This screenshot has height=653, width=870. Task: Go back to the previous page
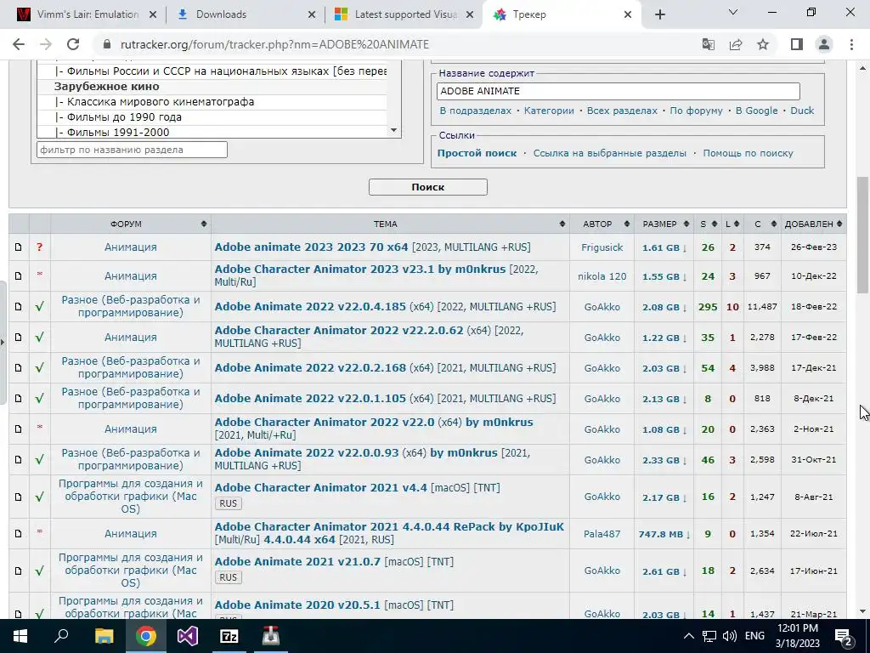(x=19, y=44)
